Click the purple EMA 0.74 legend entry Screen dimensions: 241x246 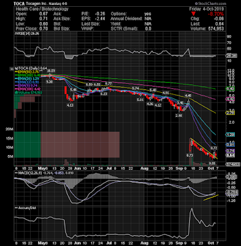26,85
